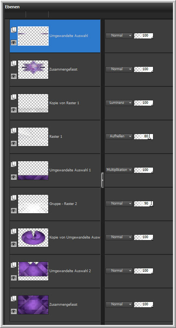Click layer type icon of 'Raster 1' layer
Viewport: 176px width, 328px height.
pyautogui.click(x=14, y=131)
